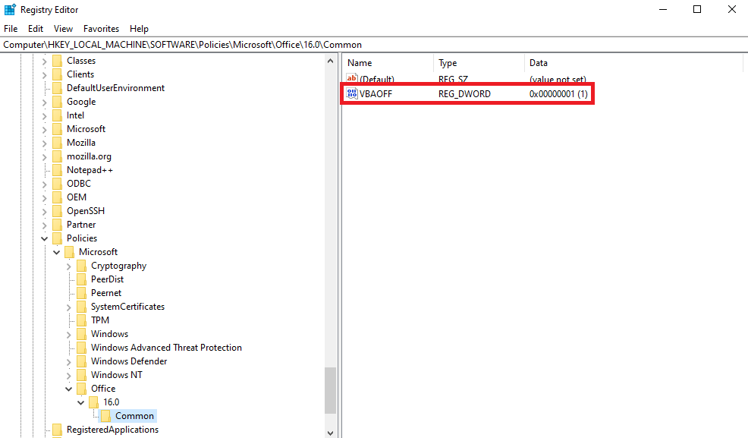The image size is (748, 438).
Task: Sort by the Type column header
Action: (x=479, y=63)
